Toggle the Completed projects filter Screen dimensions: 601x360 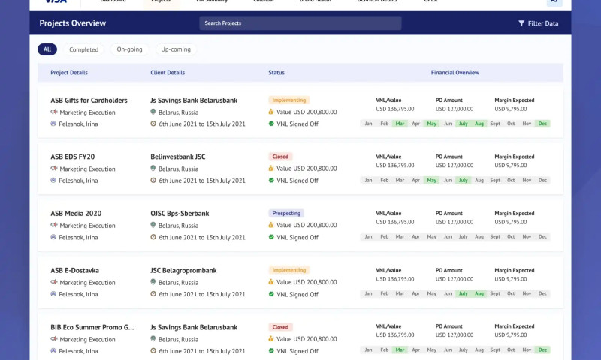(x=83, y=49)
